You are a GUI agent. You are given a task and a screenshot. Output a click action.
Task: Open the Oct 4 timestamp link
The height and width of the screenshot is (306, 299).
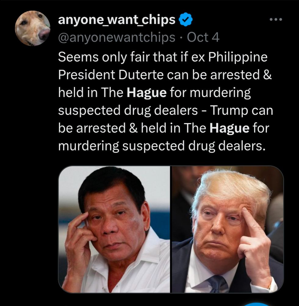[203, 37]
